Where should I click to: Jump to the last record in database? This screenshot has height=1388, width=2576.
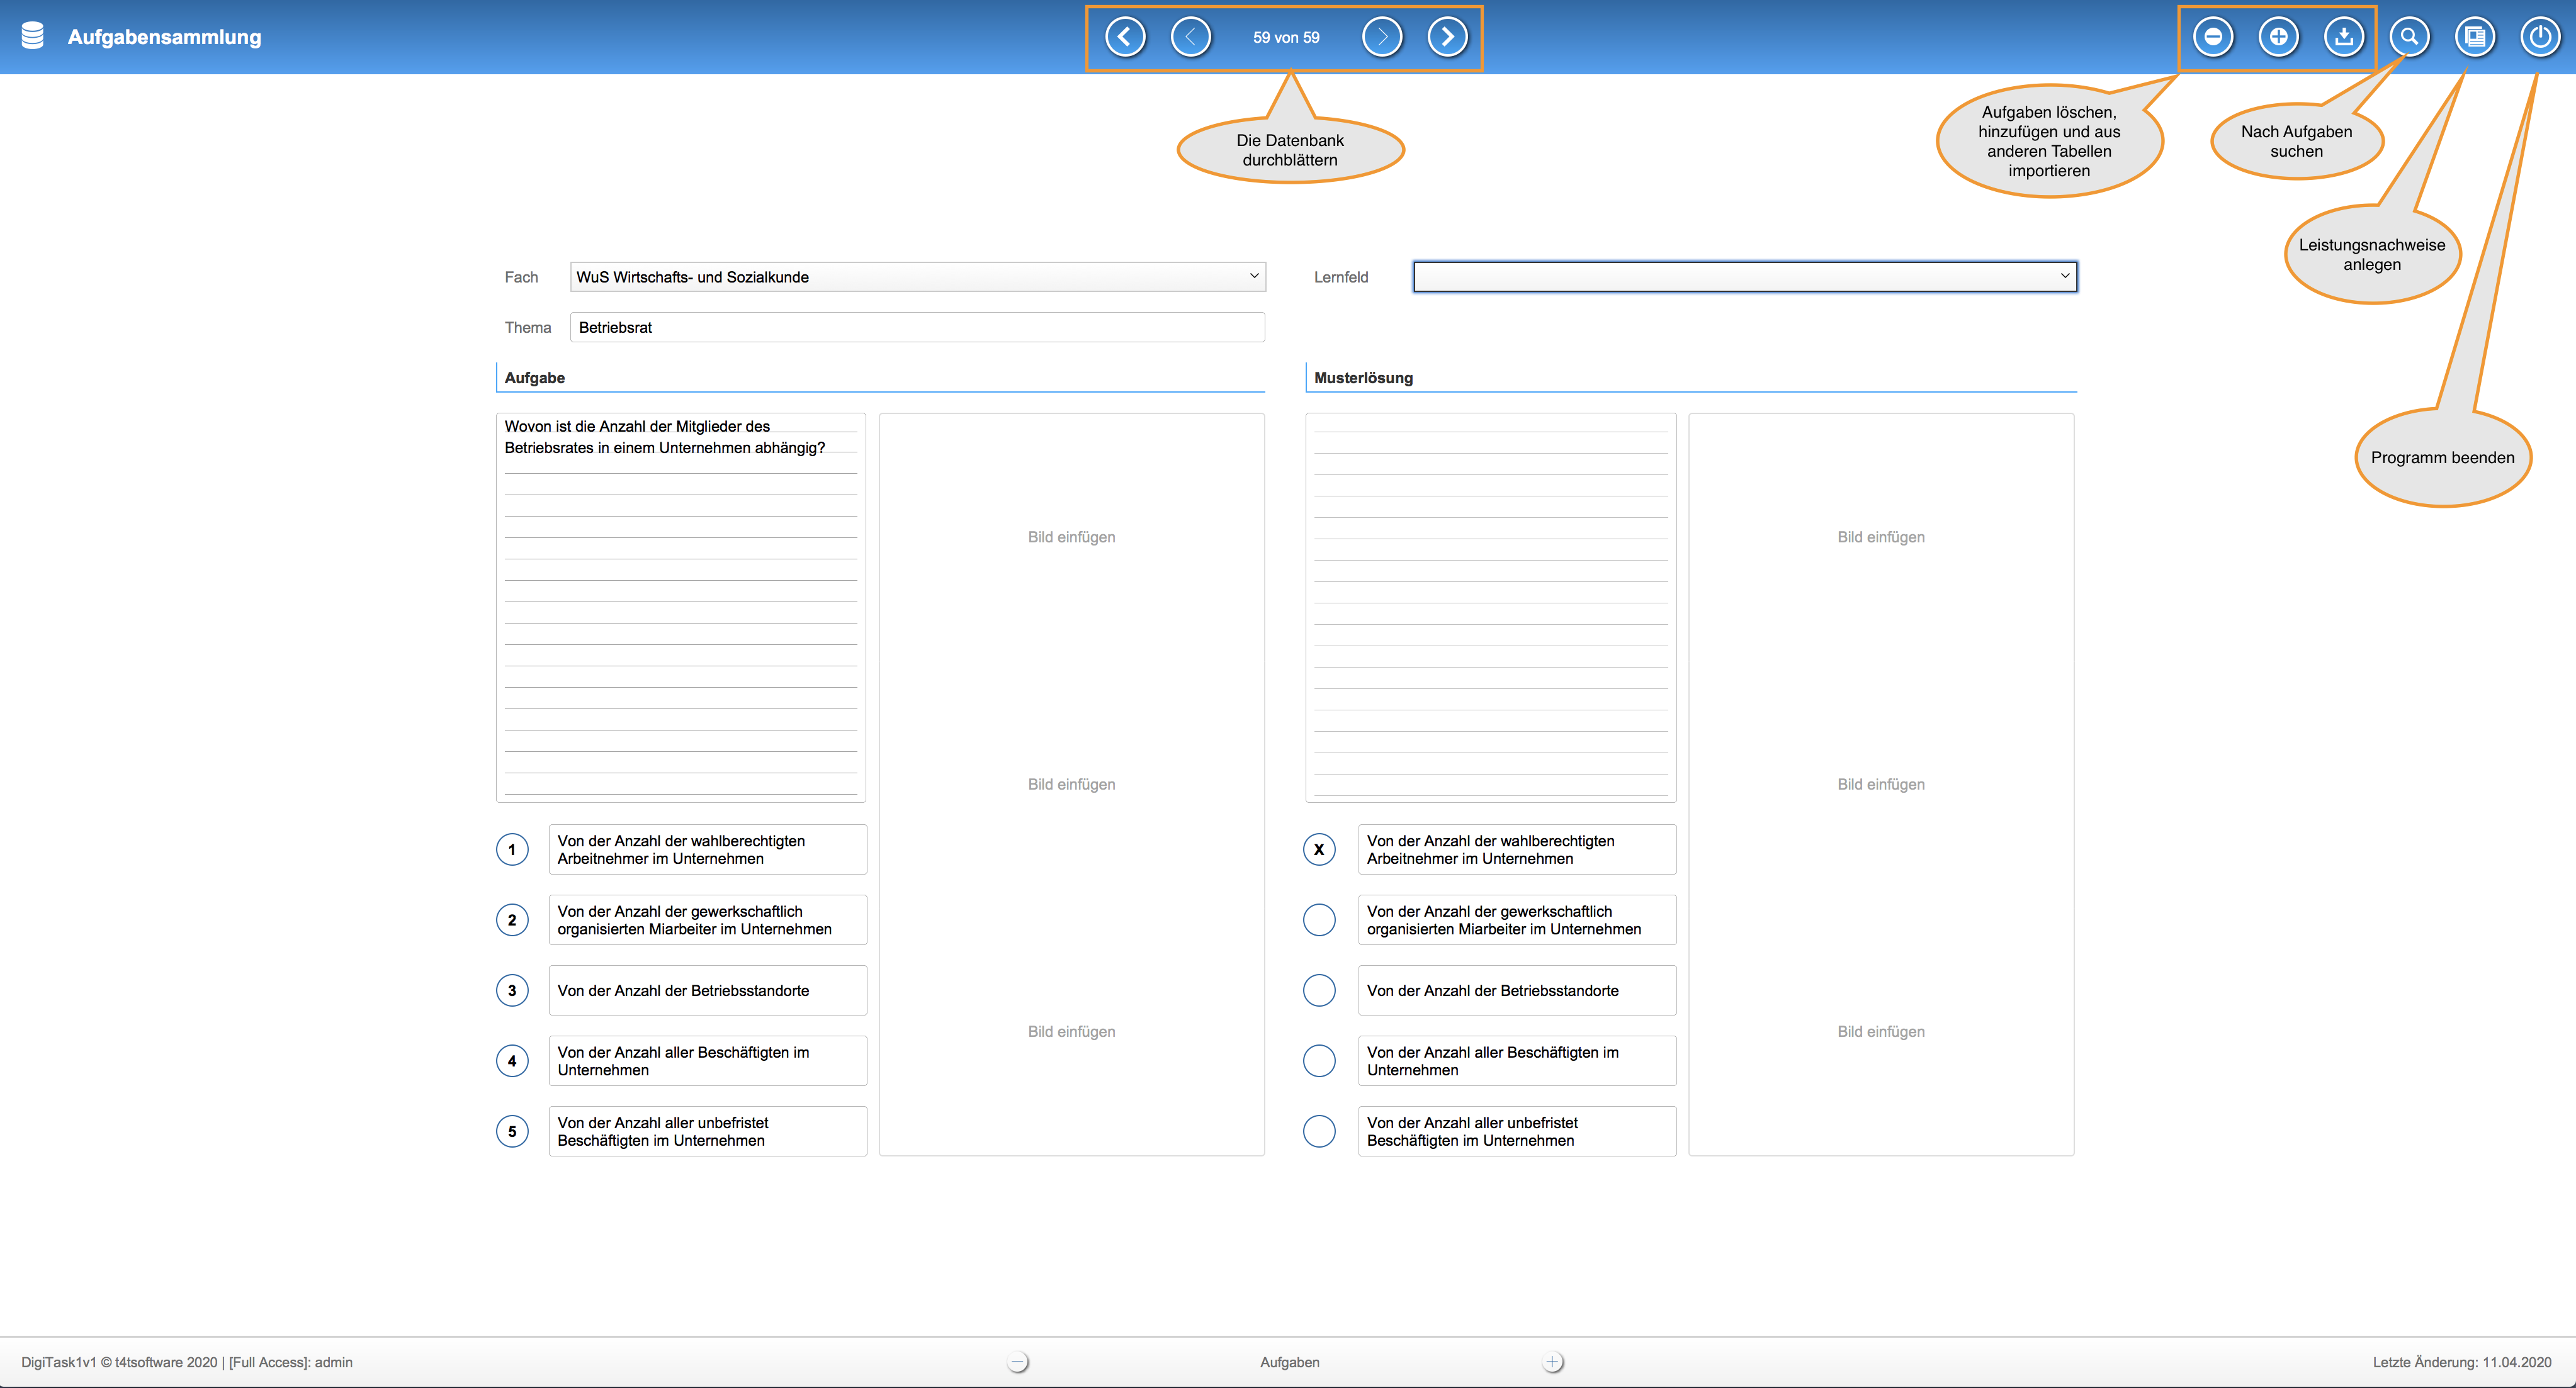pos(1447,37)
